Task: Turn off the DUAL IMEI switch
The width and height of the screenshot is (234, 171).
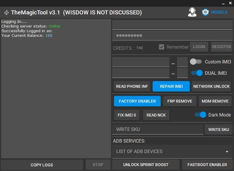Action: pyautogui.click(x=197, y=73)
